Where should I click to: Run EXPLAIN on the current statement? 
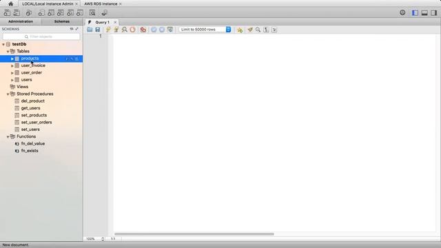point(124,30)
